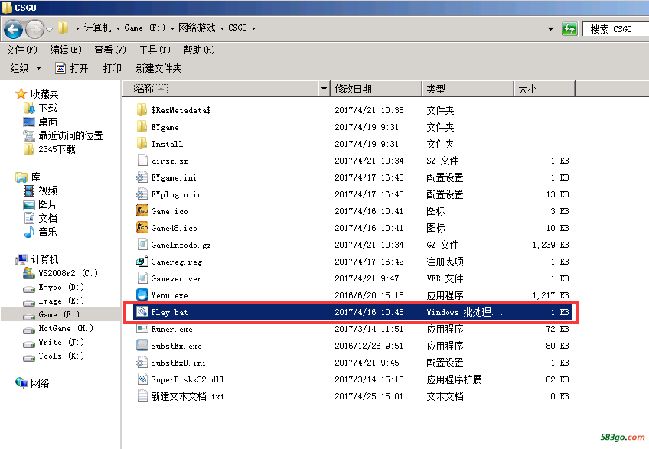Click the green Refresh icon in address bar
Screen dimensions: 649x449
click(569, 29)
